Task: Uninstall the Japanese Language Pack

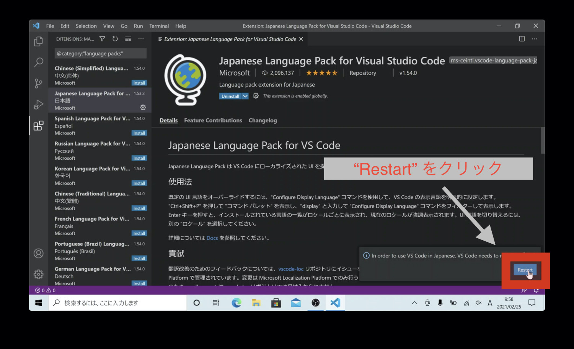Action: tap(230, 96)
